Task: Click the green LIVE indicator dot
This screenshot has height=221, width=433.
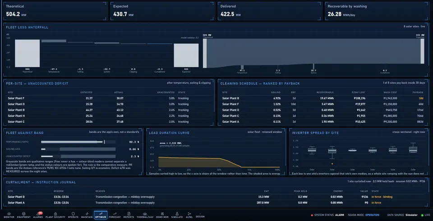Action: 422,215
